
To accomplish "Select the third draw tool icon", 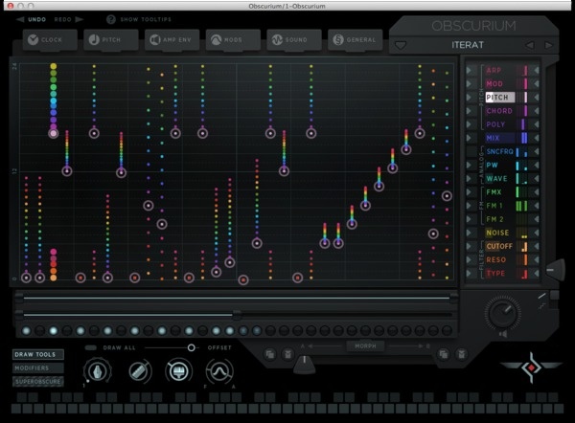I will click(176, 372).
